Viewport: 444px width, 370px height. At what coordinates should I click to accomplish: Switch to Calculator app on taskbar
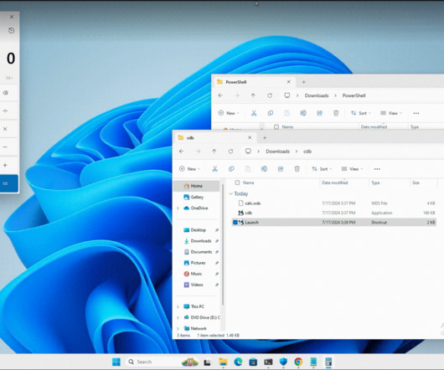[328, 362]
